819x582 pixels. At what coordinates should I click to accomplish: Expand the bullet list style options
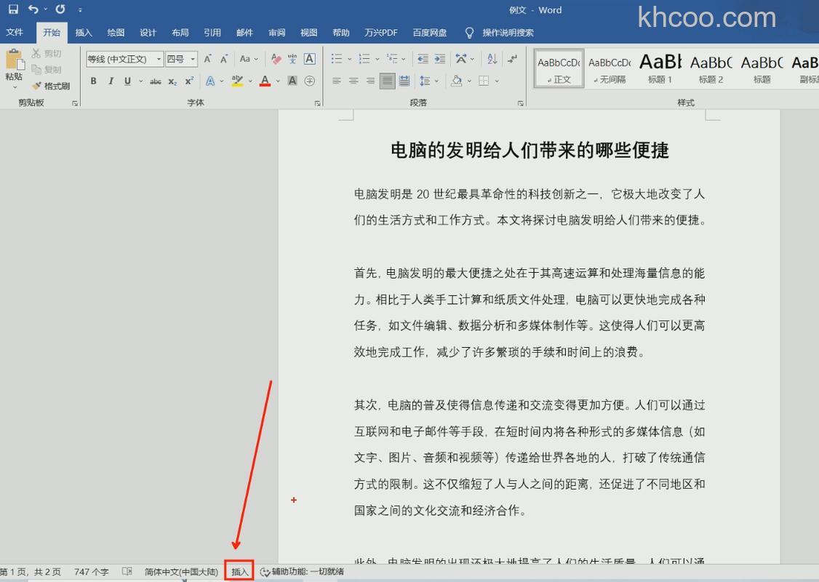click(349, 59)
